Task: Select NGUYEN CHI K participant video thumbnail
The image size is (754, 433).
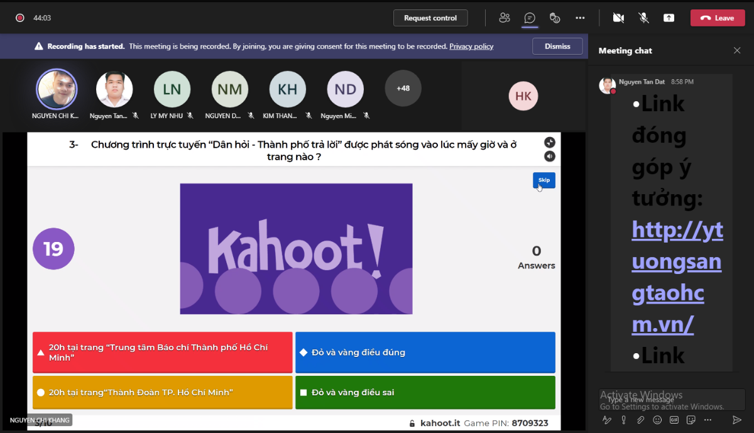Action: [x=57, y=89]
